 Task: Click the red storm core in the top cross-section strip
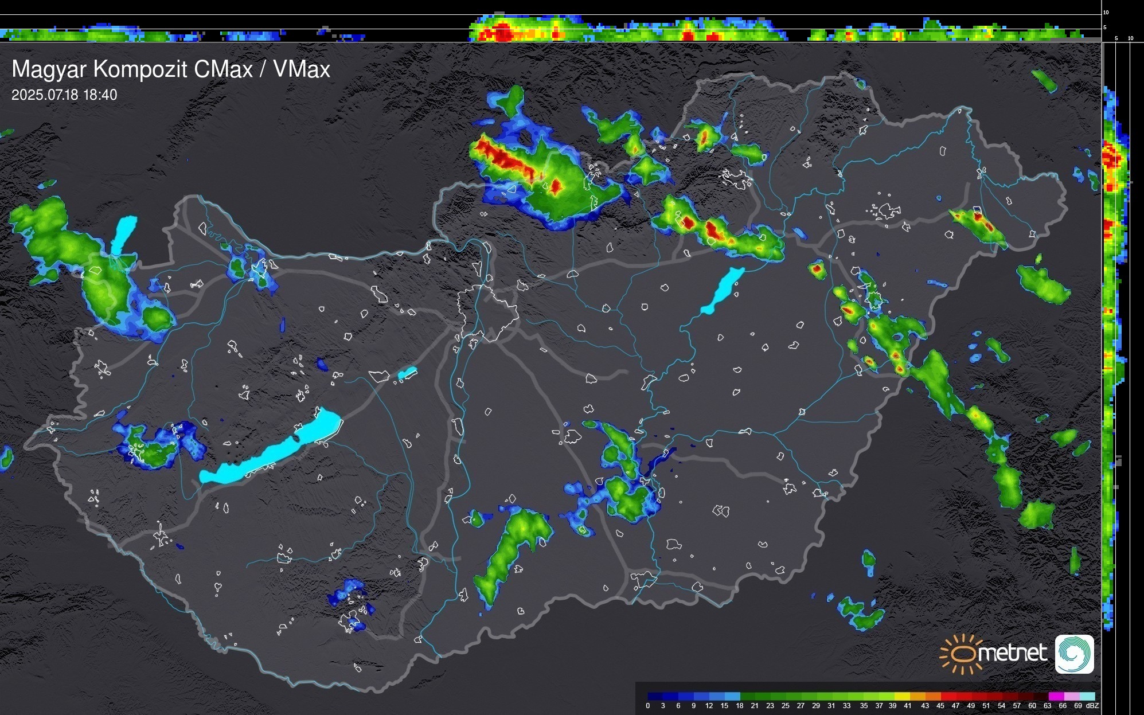(x=502, y=32)
